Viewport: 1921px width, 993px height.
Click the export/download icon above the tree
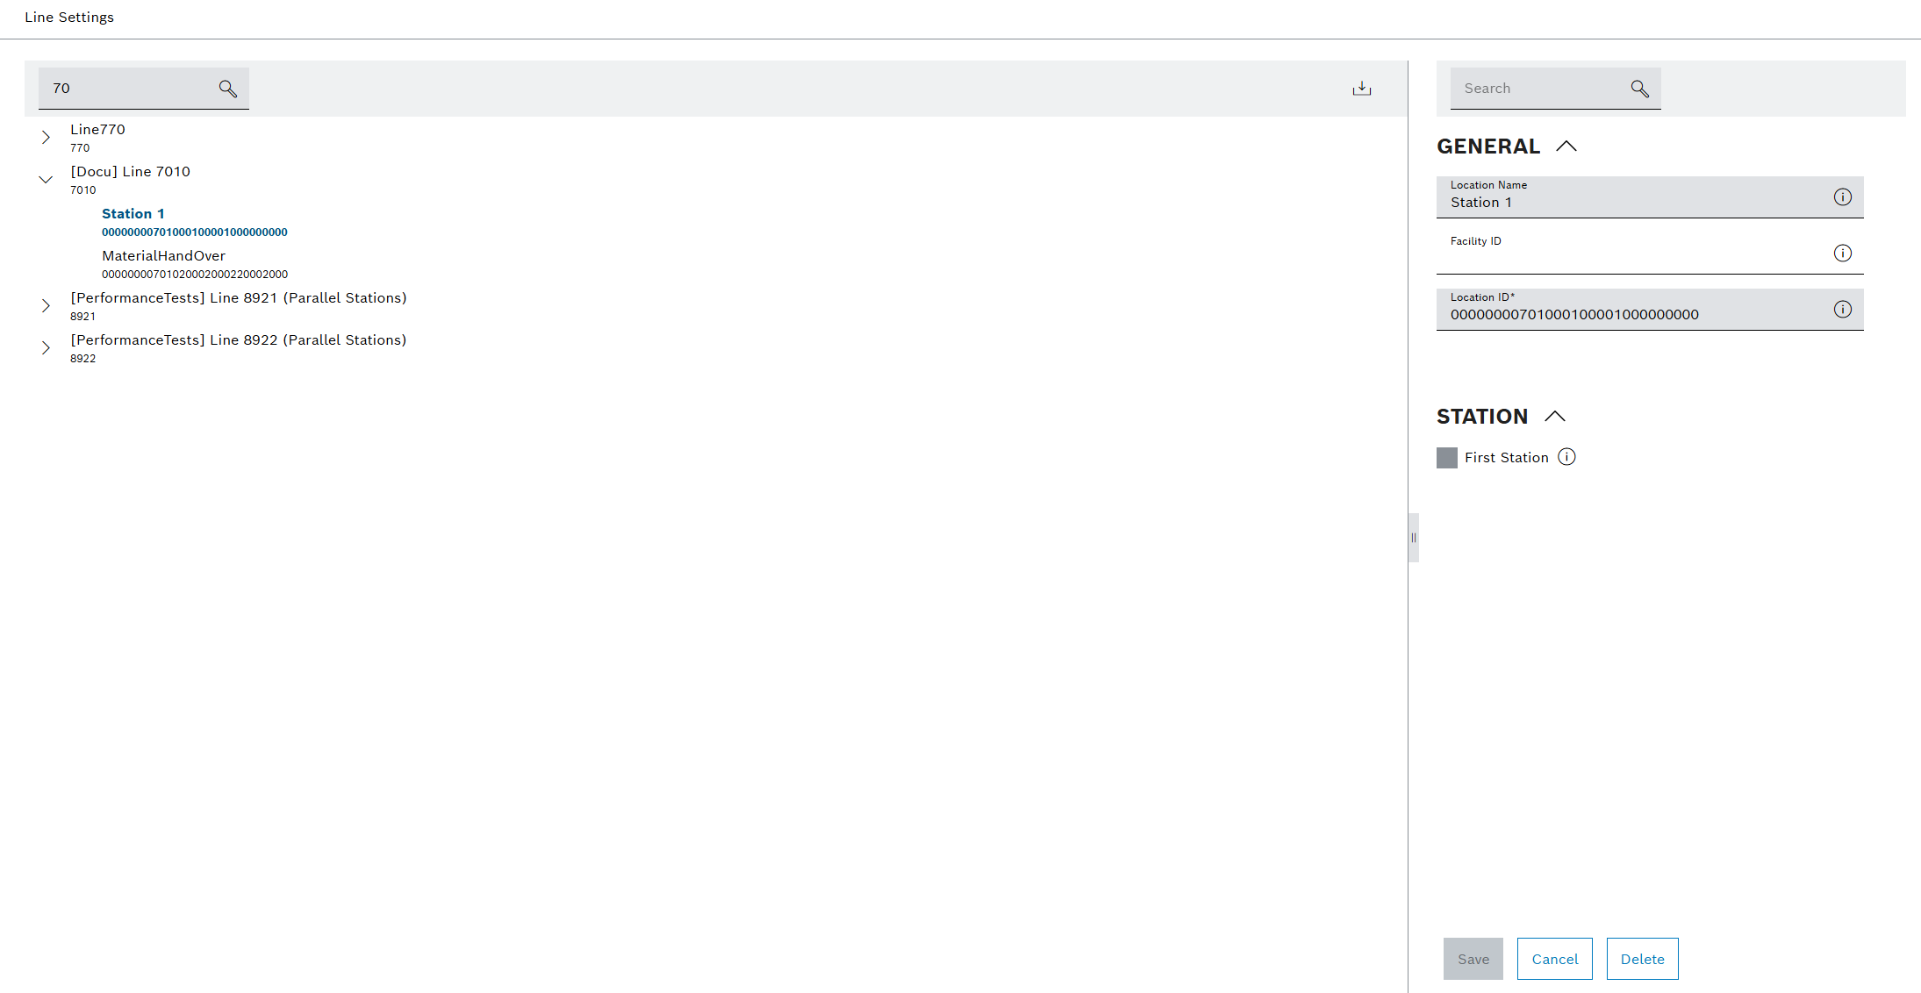[1362, 88]
